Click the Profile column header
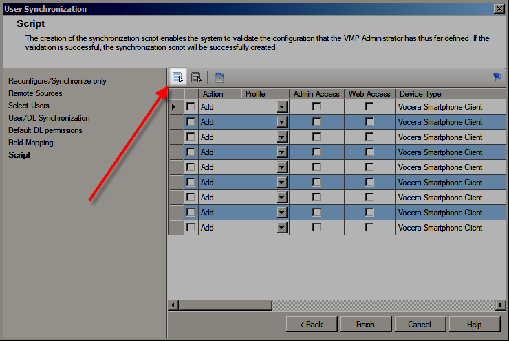The image size is (509, 341). click(265, 94)
